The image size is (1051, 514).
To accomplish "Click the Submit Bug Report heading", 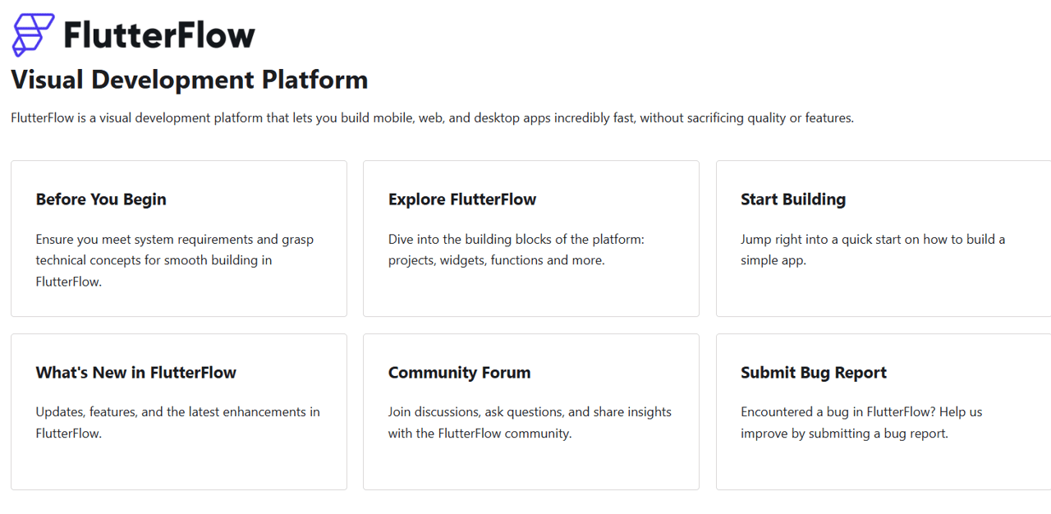I will [x=814, y=373].
